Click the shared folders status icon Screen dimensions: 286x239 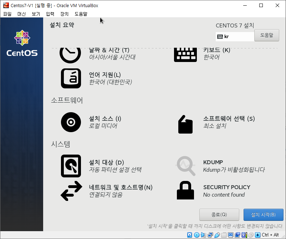point(224,235)
